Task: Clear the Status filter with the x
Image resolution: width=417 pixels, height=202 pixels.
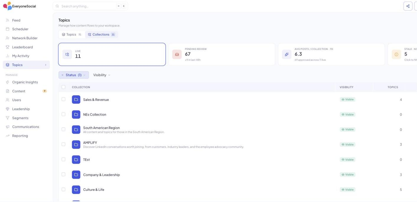Action: 62,75
